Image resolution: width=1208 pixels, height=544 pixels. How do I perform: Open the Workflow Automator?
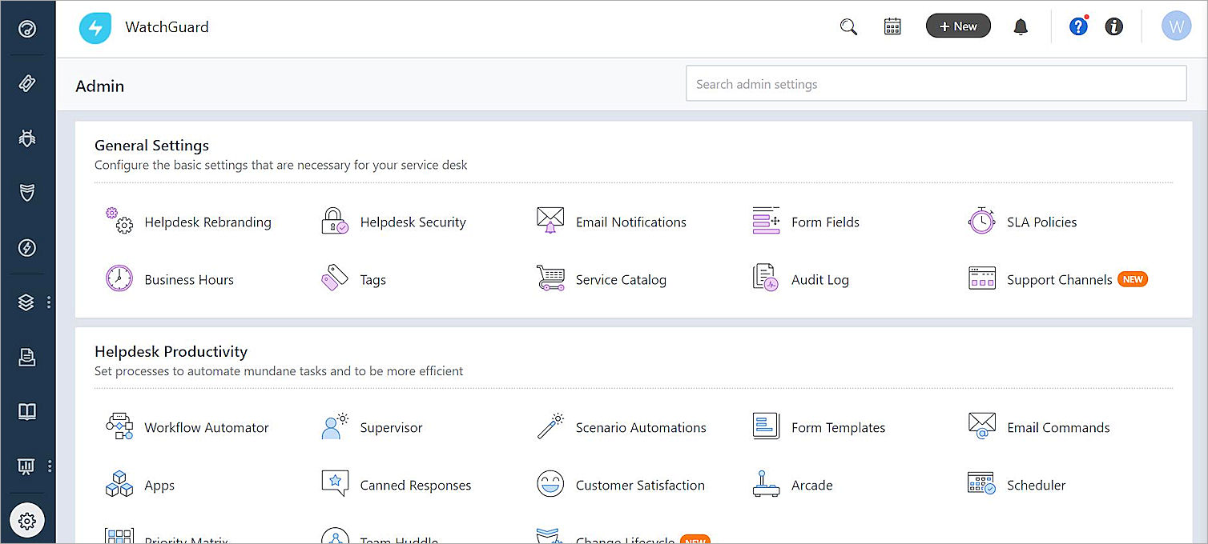[x=206, y=428]
